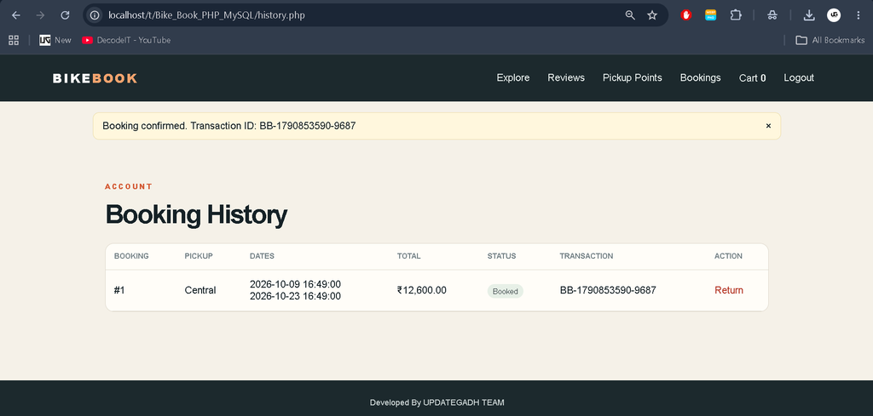This screenshot has height=416, width=873.
Task: Click the profile avatar icon
Action: click(x=834, y=15)
